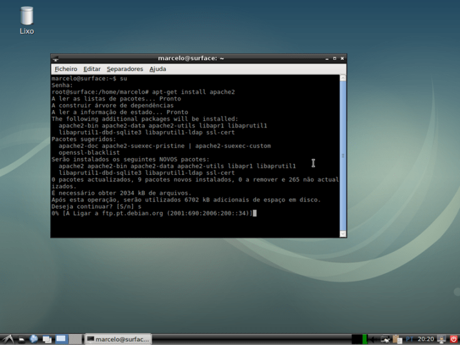Open the LXDE start menu
The height and width of the screenshot is (345, 460).
[x=7, y=339]
